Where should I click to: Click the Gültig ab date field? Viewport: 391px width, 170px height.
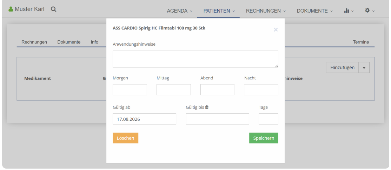[x=144, y=119]
